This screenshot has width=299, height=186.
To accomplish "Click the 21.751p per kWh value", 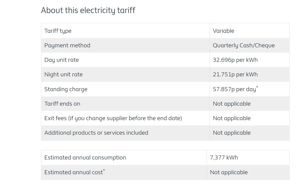I will 235,74.
